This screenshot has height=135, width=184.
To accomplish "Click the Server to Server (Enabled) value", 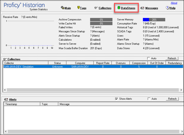I will click(95, 44).
